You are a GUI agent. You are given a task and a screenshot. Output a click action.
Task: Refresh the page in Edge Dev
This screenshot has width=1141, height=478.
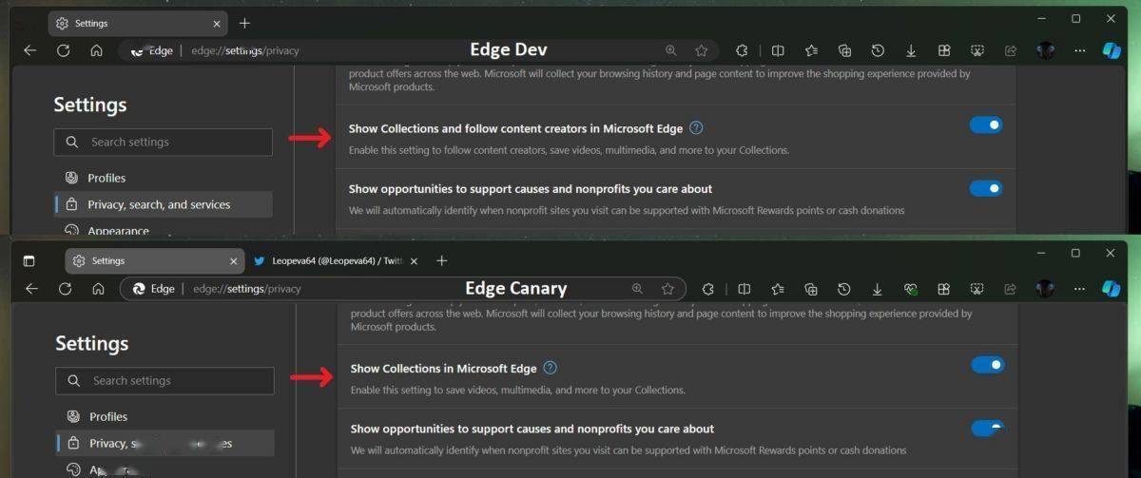(64, 50)
